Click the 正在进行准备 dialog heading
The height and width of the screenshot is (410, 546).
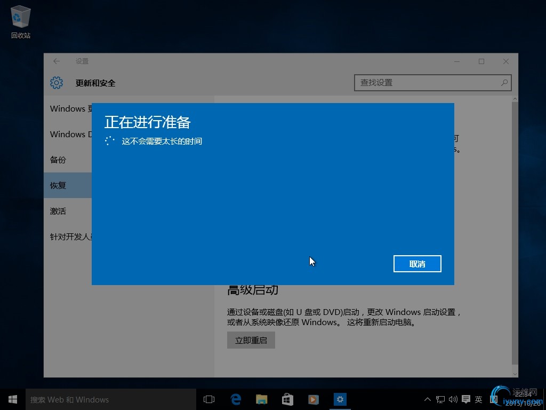(x=148, y=122)
